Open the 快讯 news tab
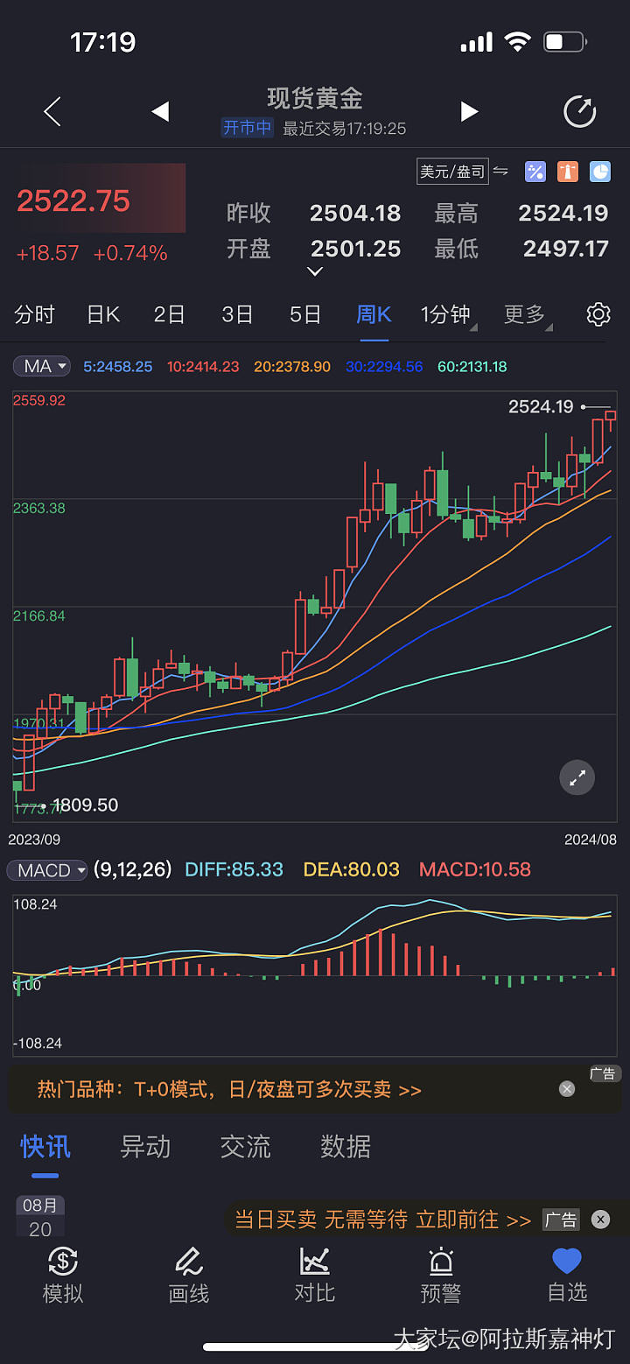 tap(45, 1146)
